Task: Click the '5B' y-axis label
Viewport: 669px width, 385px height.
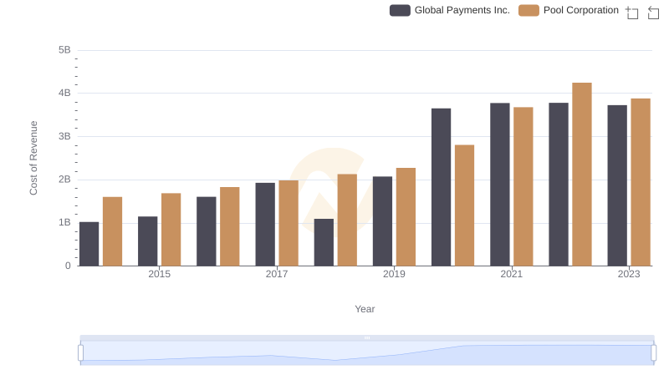Action: [64, 50]
